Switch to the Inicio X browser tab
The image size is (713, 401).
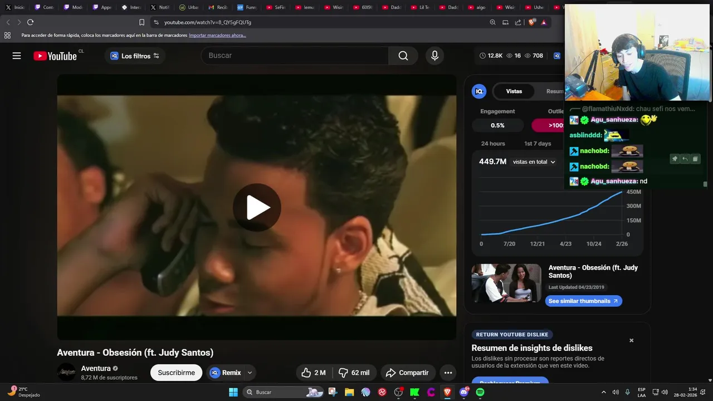(15, 7)
